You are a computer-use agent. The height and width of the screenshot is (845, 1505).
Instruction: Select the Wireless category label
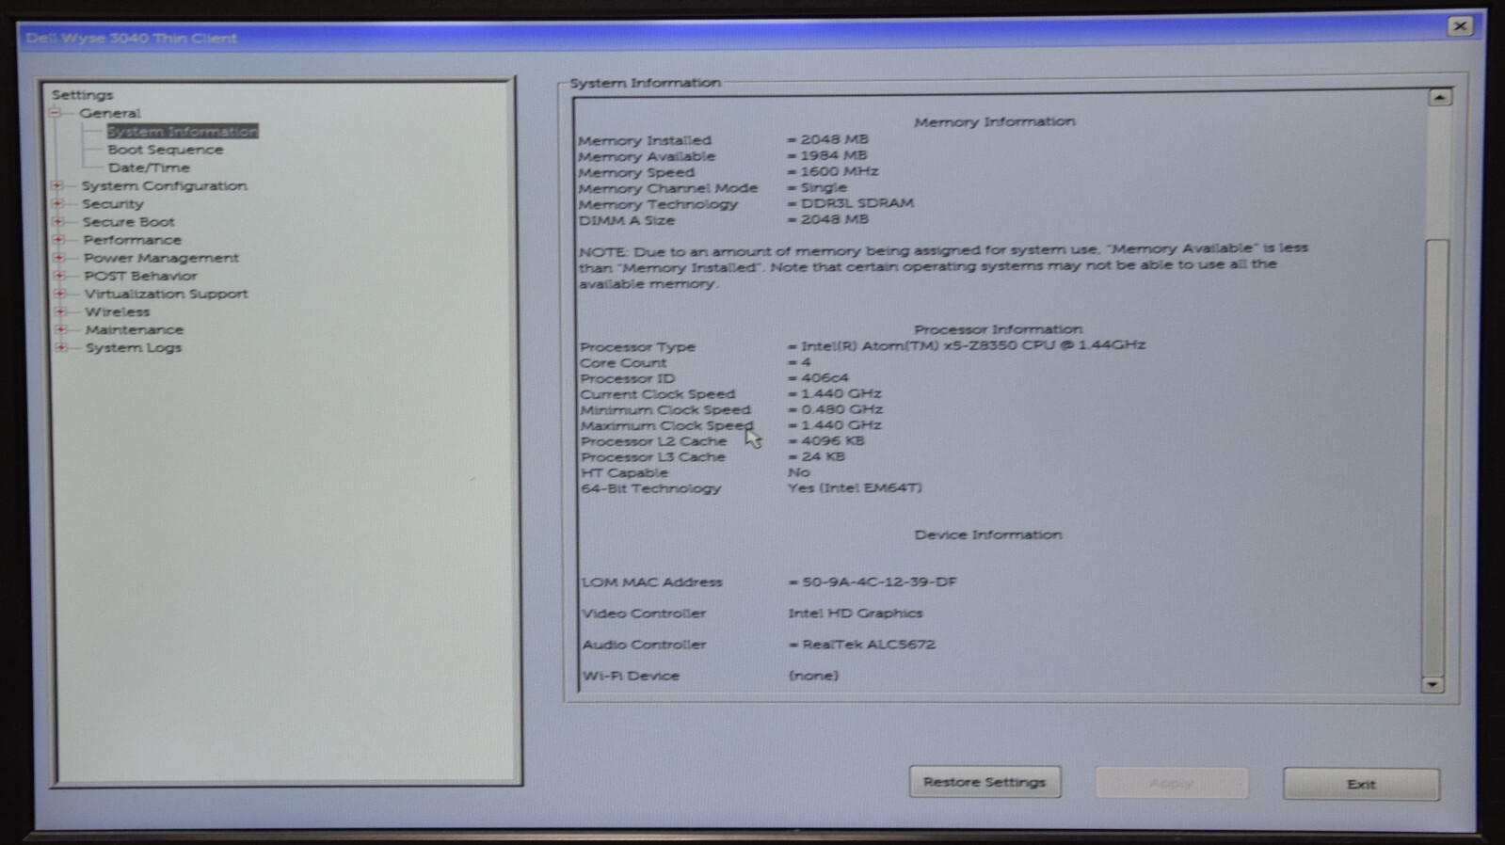(x=117, y=311)
